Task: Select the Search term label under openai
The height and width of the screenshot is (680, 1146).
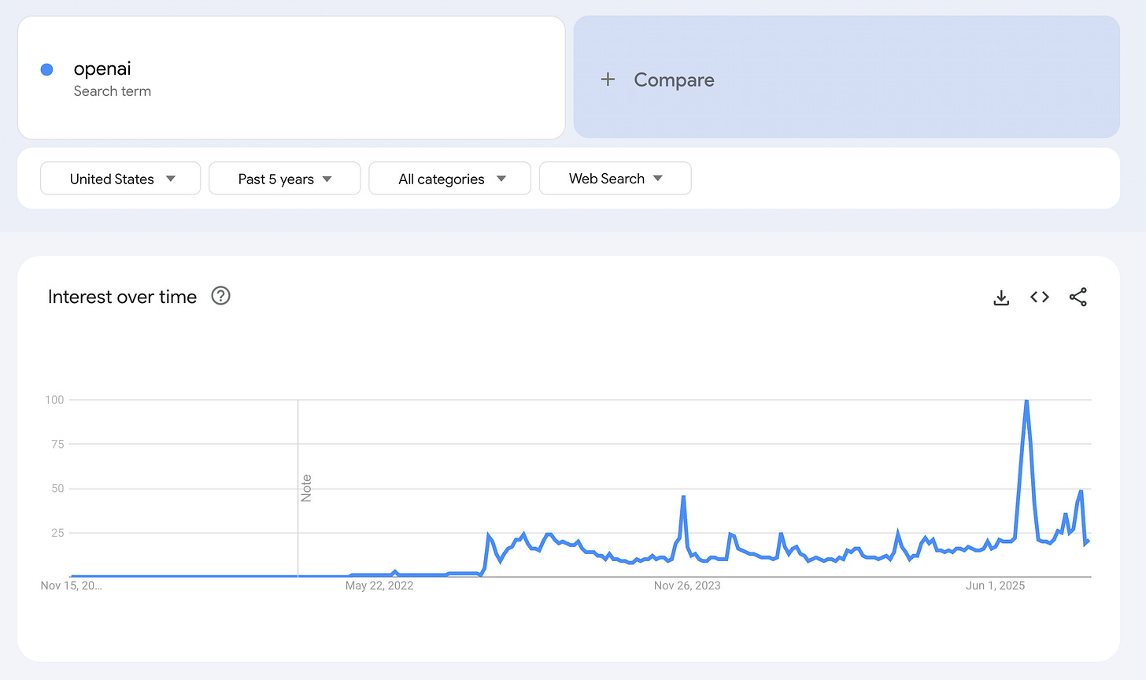Action: 113,91
